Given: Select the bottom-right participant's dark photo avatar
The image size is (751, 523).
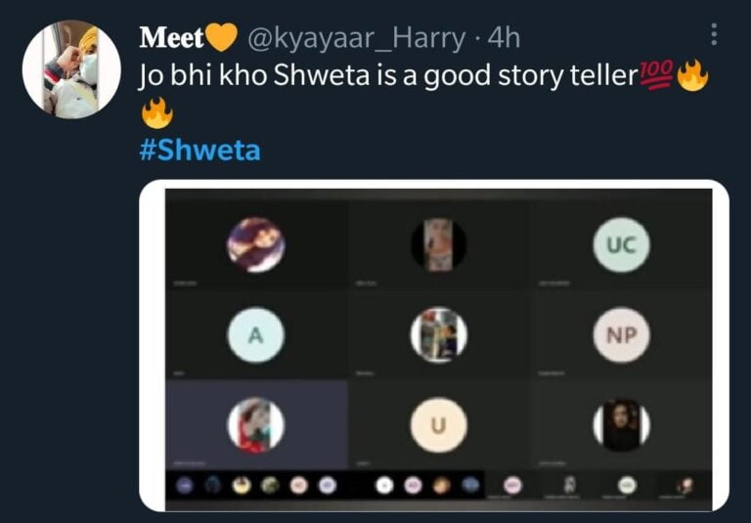Looking at the screenshot, I should point(621,425).
